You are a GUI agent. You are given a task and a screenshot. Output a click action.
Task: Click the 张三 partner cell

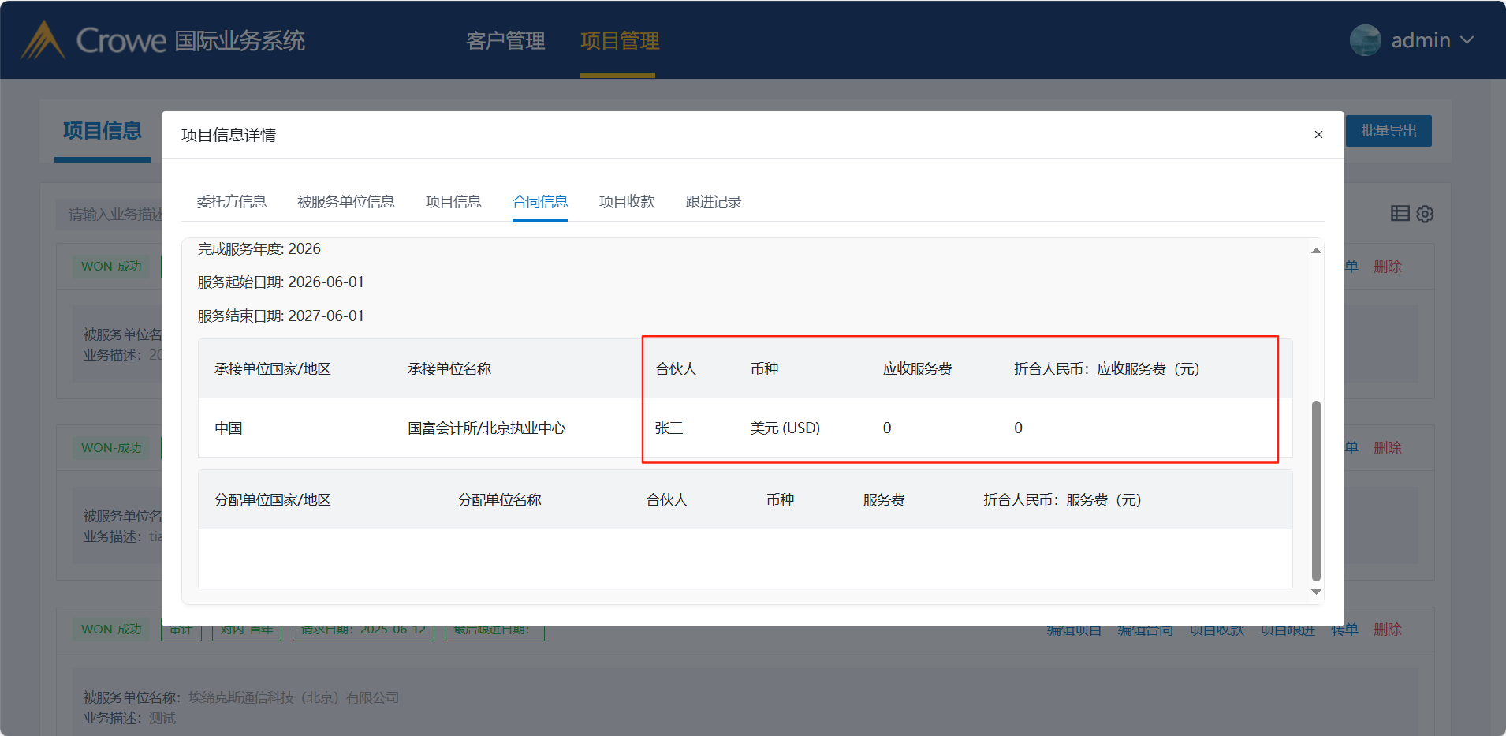[x=669, y=428]
